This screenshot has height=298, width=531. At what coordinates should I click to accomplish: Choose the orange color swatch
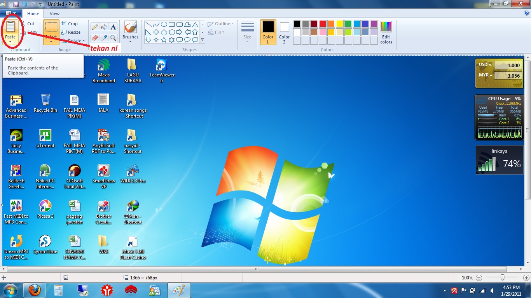click(x=331, y=24)
